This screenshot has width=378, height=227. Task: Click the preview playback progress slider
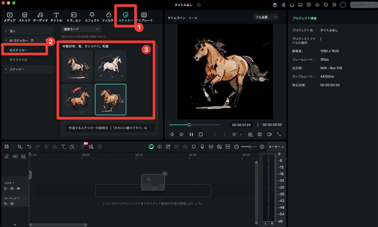coord(195,125)
